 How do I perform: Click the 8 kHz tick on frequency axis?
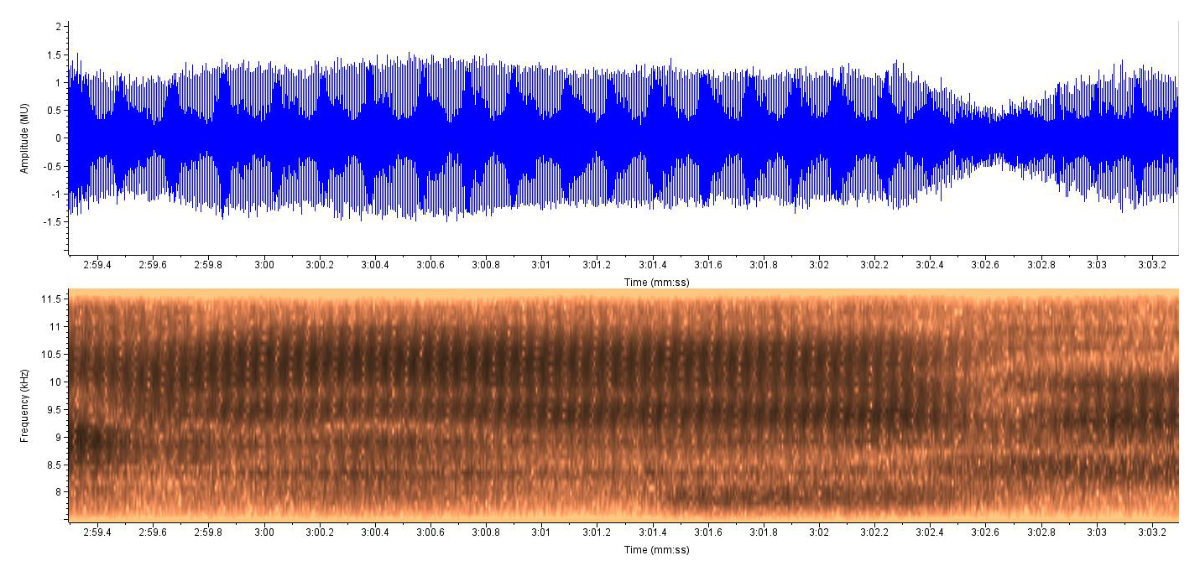[58, 491]
